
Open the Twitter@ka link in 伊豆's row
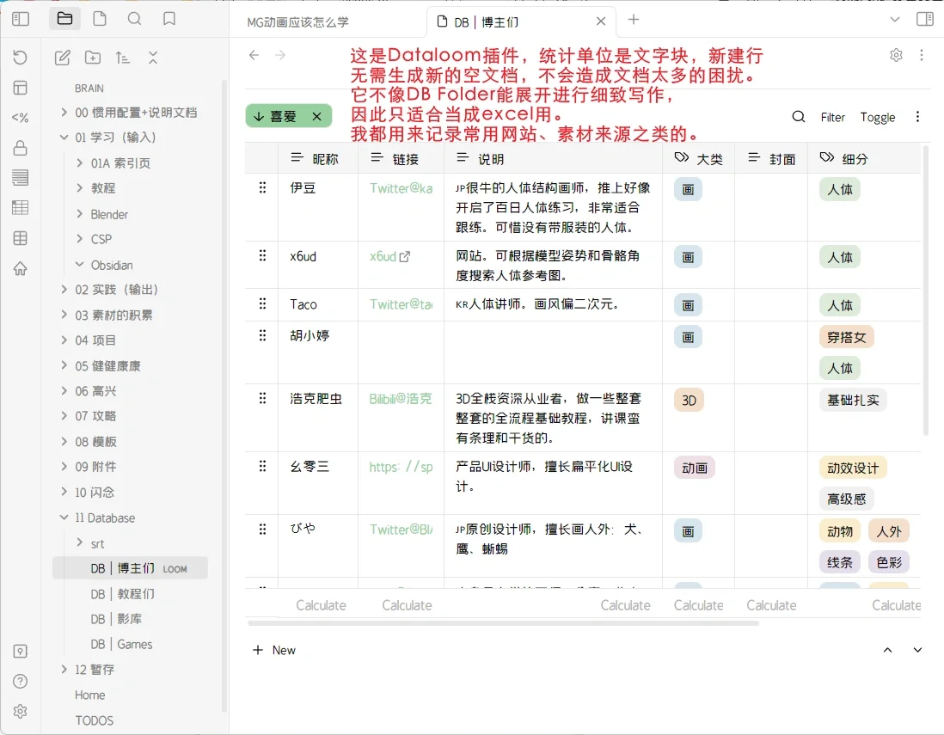[x=401, y=188]
